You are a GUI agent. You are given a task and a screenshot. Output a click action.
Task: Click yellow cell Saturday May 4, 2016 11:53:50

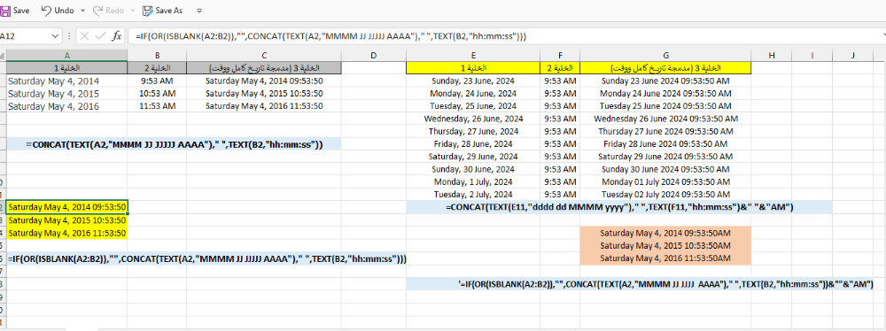(66, 233)
